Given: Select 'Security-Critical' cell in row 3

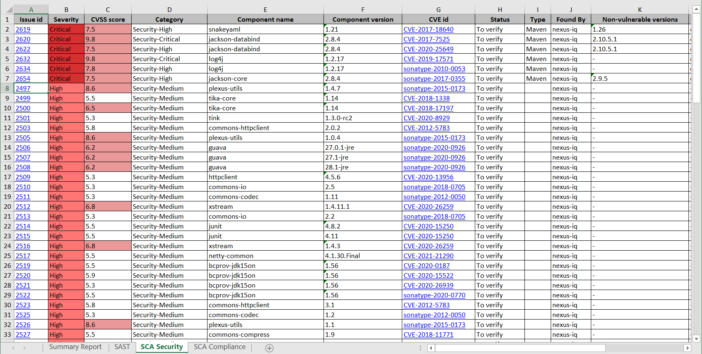Looking at the screenshot, I should (169, 39).
